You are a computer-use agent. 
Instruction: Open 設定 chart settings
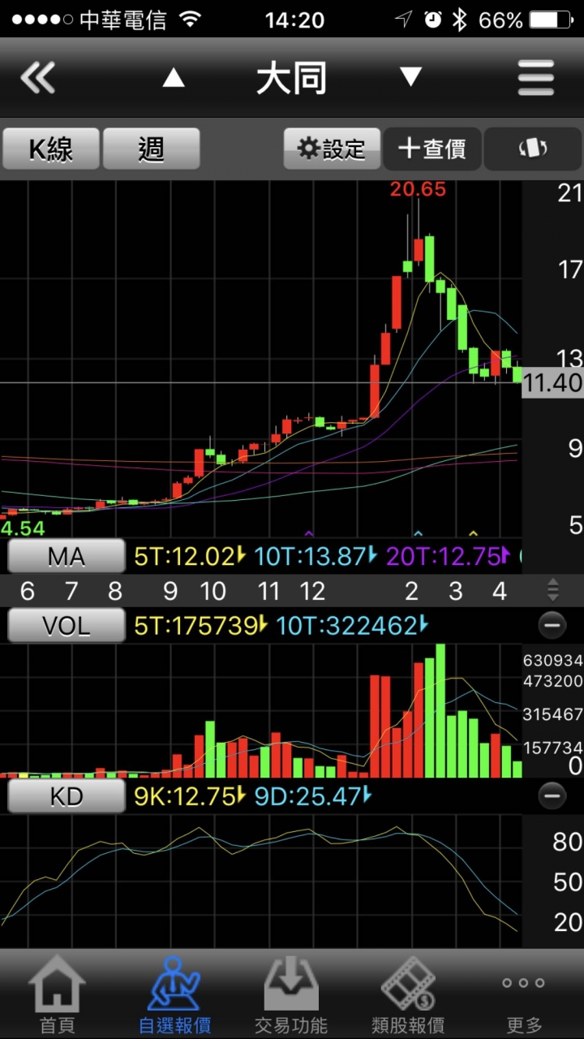332,149
